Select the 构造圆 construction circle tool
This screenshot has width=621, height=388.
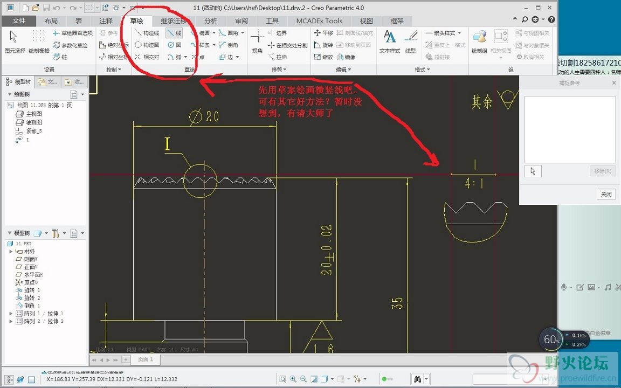[147, 45]
